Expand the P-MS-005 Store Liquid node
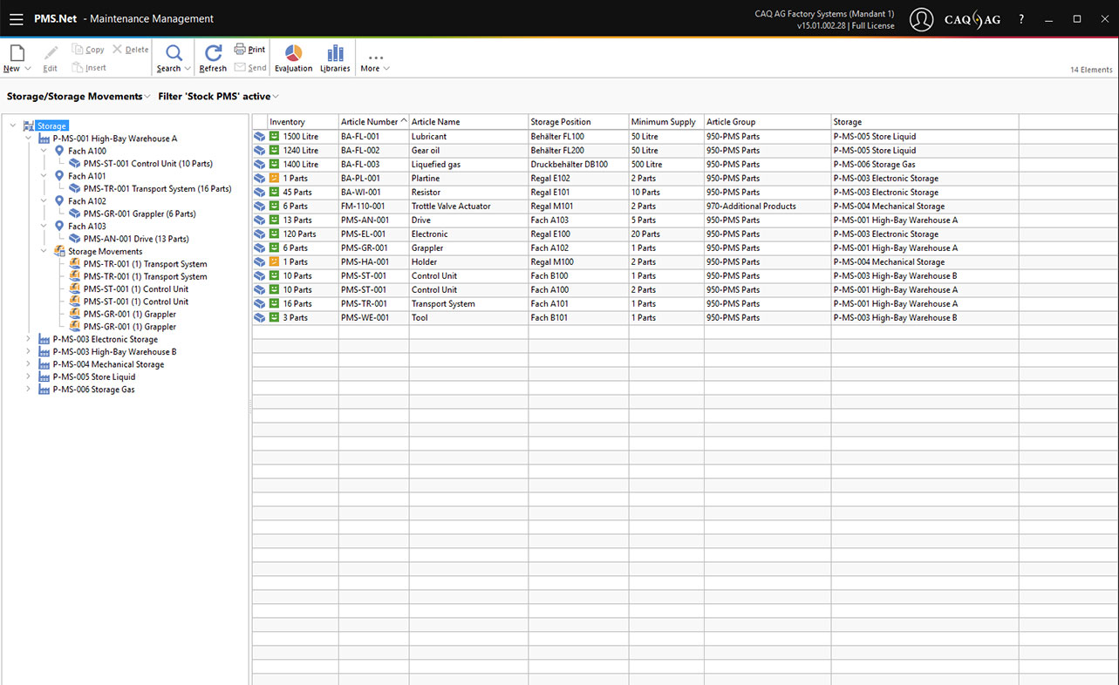The image size is (1119, 685). [28, 377]
